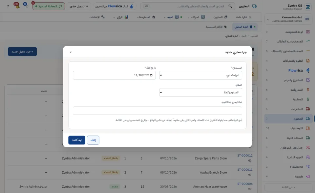
Task: Open المعدات الثابتة in sidebar
Action: pyautogui.click(x=288, y=138)
